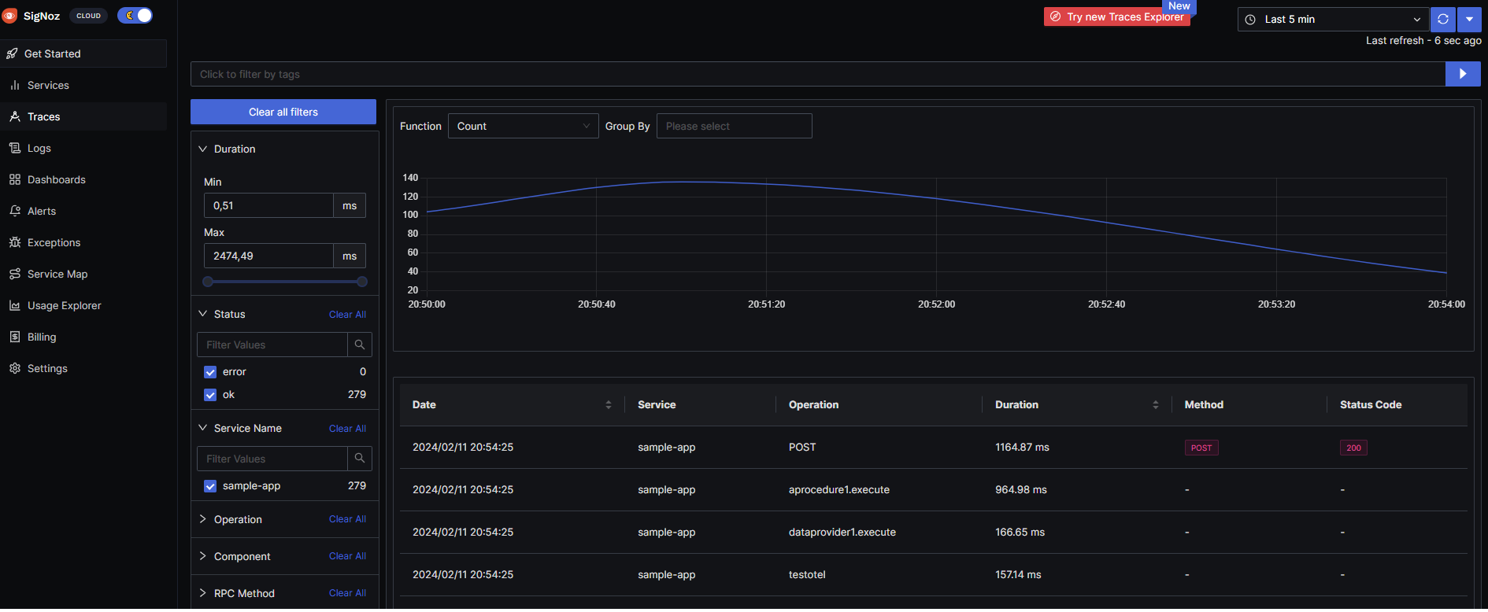Click Clear All for Component
This screenshot has width=1488, height=612.
click(347, 556)
